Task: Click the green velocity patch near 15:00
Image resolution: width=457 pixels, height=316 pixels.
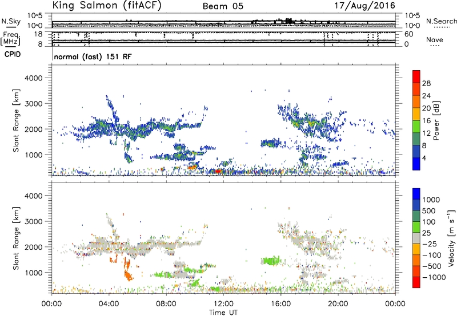Action: (270, 261)
